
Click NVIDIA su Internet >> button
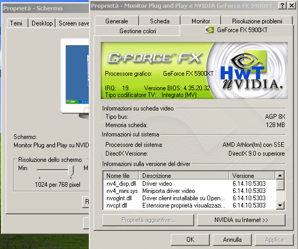(x=241, y=220)
